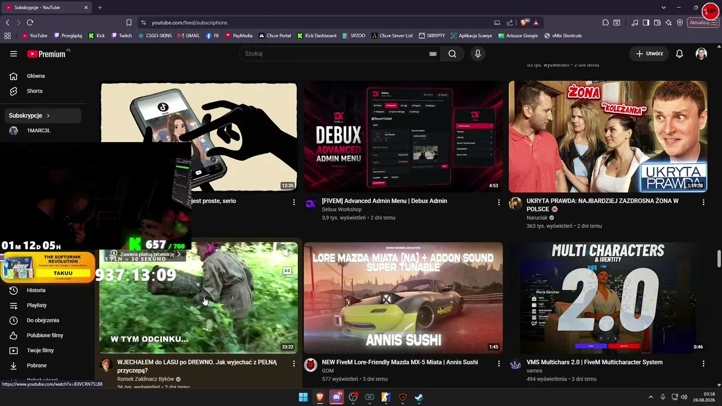Click the magnifier search button

[x=452, y=54]
